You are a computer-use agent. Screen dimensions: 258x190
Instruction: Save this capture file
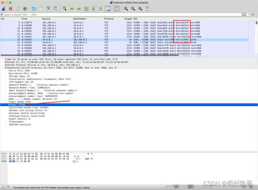[x=41, y=9]
